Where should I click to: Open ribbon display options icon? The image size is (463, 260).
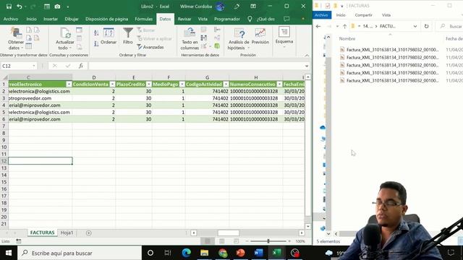coord(253,6)
